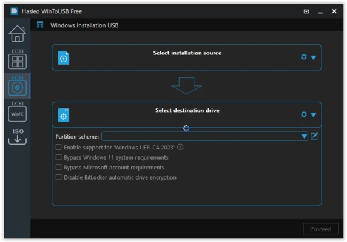Show info about Windows UEFI CA 2023
The image size is (347, 242).
[x=180, y=147]
